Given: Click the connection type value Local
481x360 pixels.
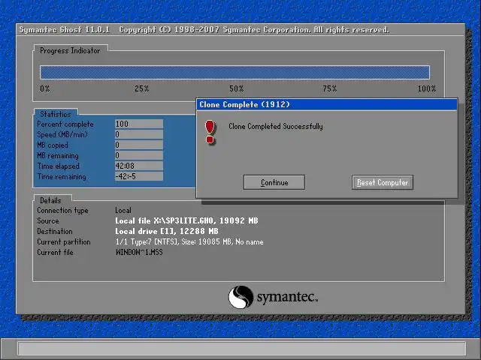Looking at the screenshot, I should [x=123, y=210].
